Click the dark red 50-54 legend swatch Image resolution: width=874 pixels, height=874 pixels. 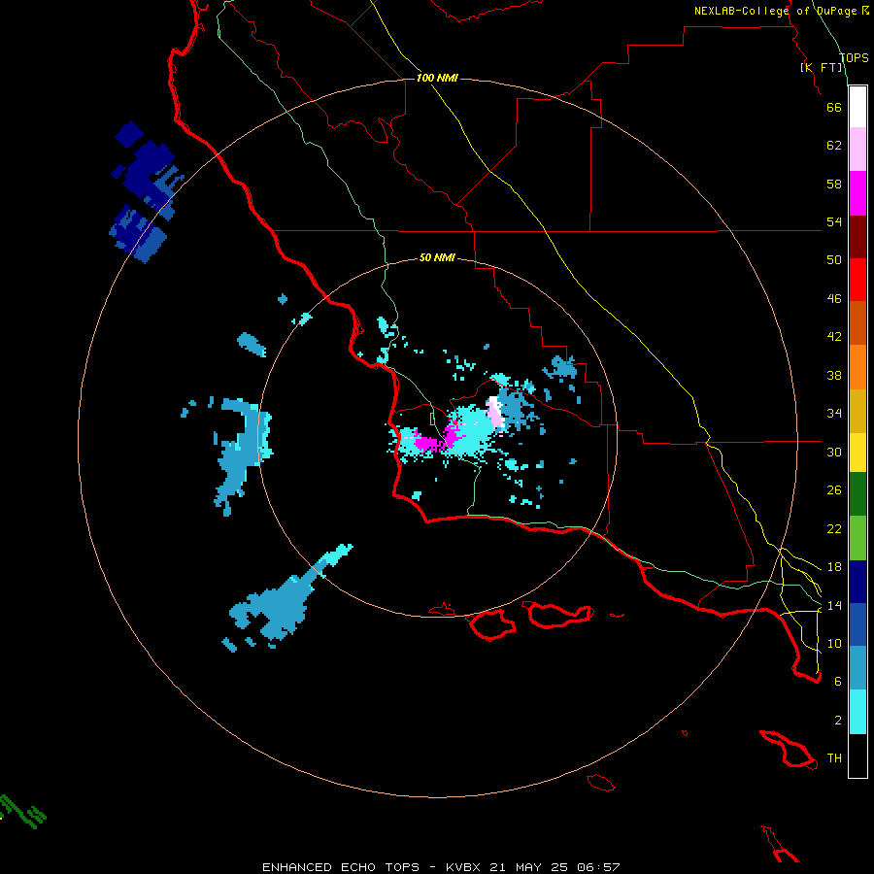point(857,236)
